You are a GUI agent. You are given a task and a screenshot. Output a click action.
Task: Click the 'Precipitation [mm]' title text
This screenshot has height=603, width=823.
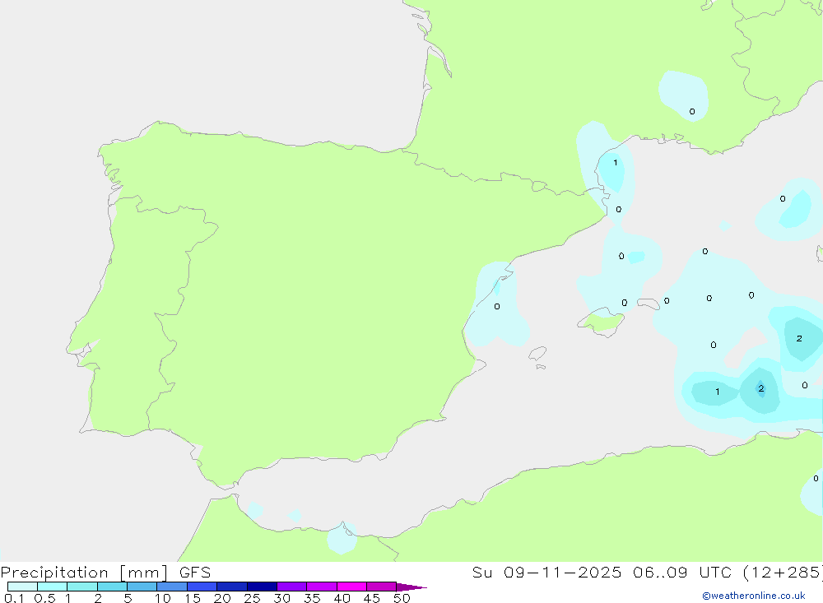coord(84,573)
